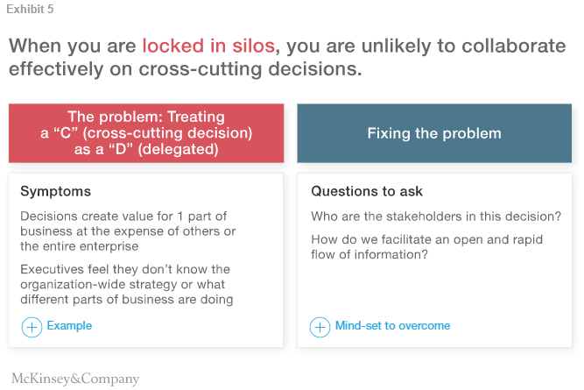Click the red "locked in silos" text
Image resolution: width=584 pixels, height=390 pixels.
click(x=210, y=46)
